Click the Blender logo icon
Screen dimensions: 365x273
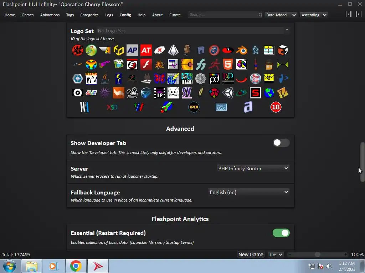pyautogui.click(x=242, y=50)
